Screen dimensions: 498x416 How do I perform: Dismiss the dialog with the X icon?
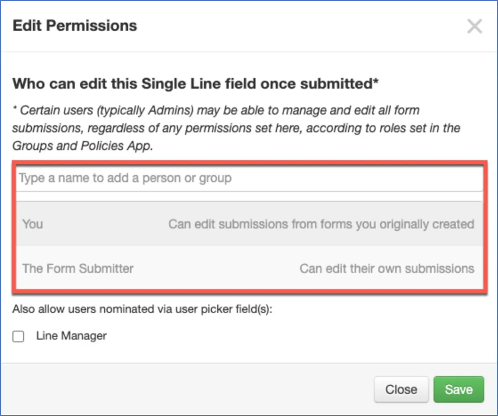(474, 26)
